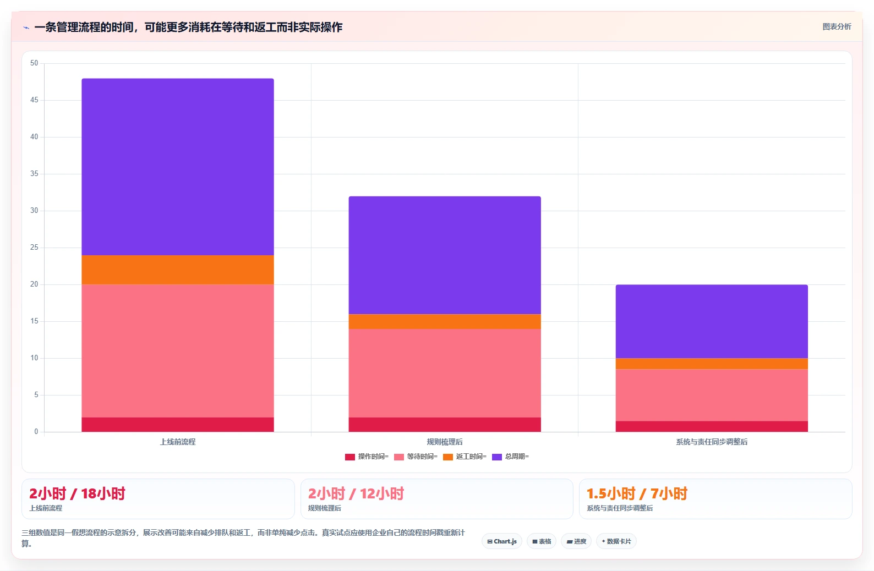Image resolution: width=874 pixels, height=571 pixels.
Task: Select the 进度 tag chip
Action: pos(576,541)
